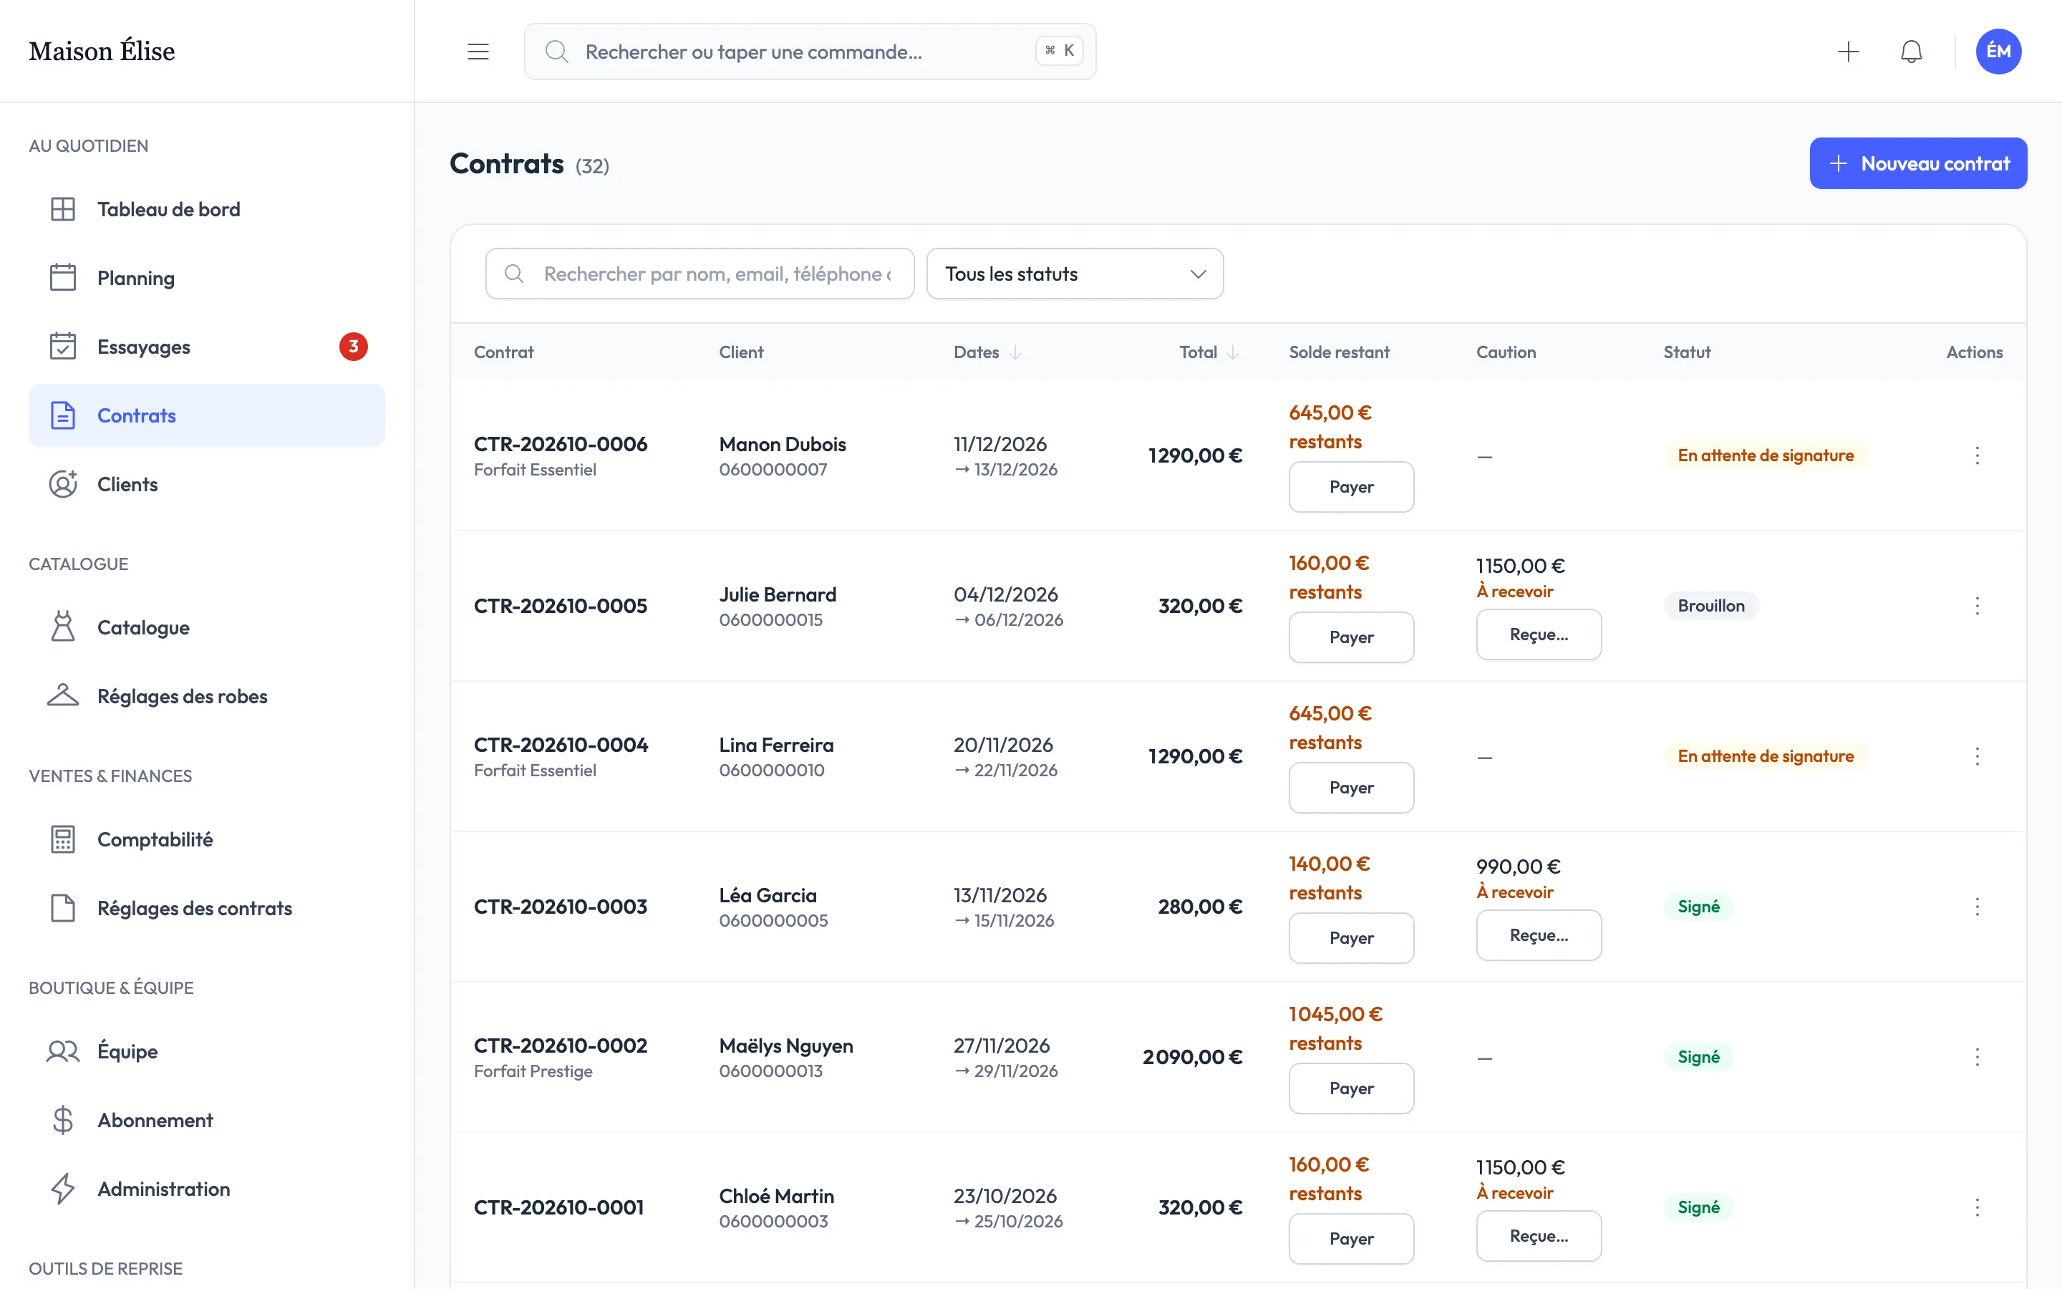Click the Clients sidebar icon
Screen dimensions: 2062x1289
tap(63, 484)
